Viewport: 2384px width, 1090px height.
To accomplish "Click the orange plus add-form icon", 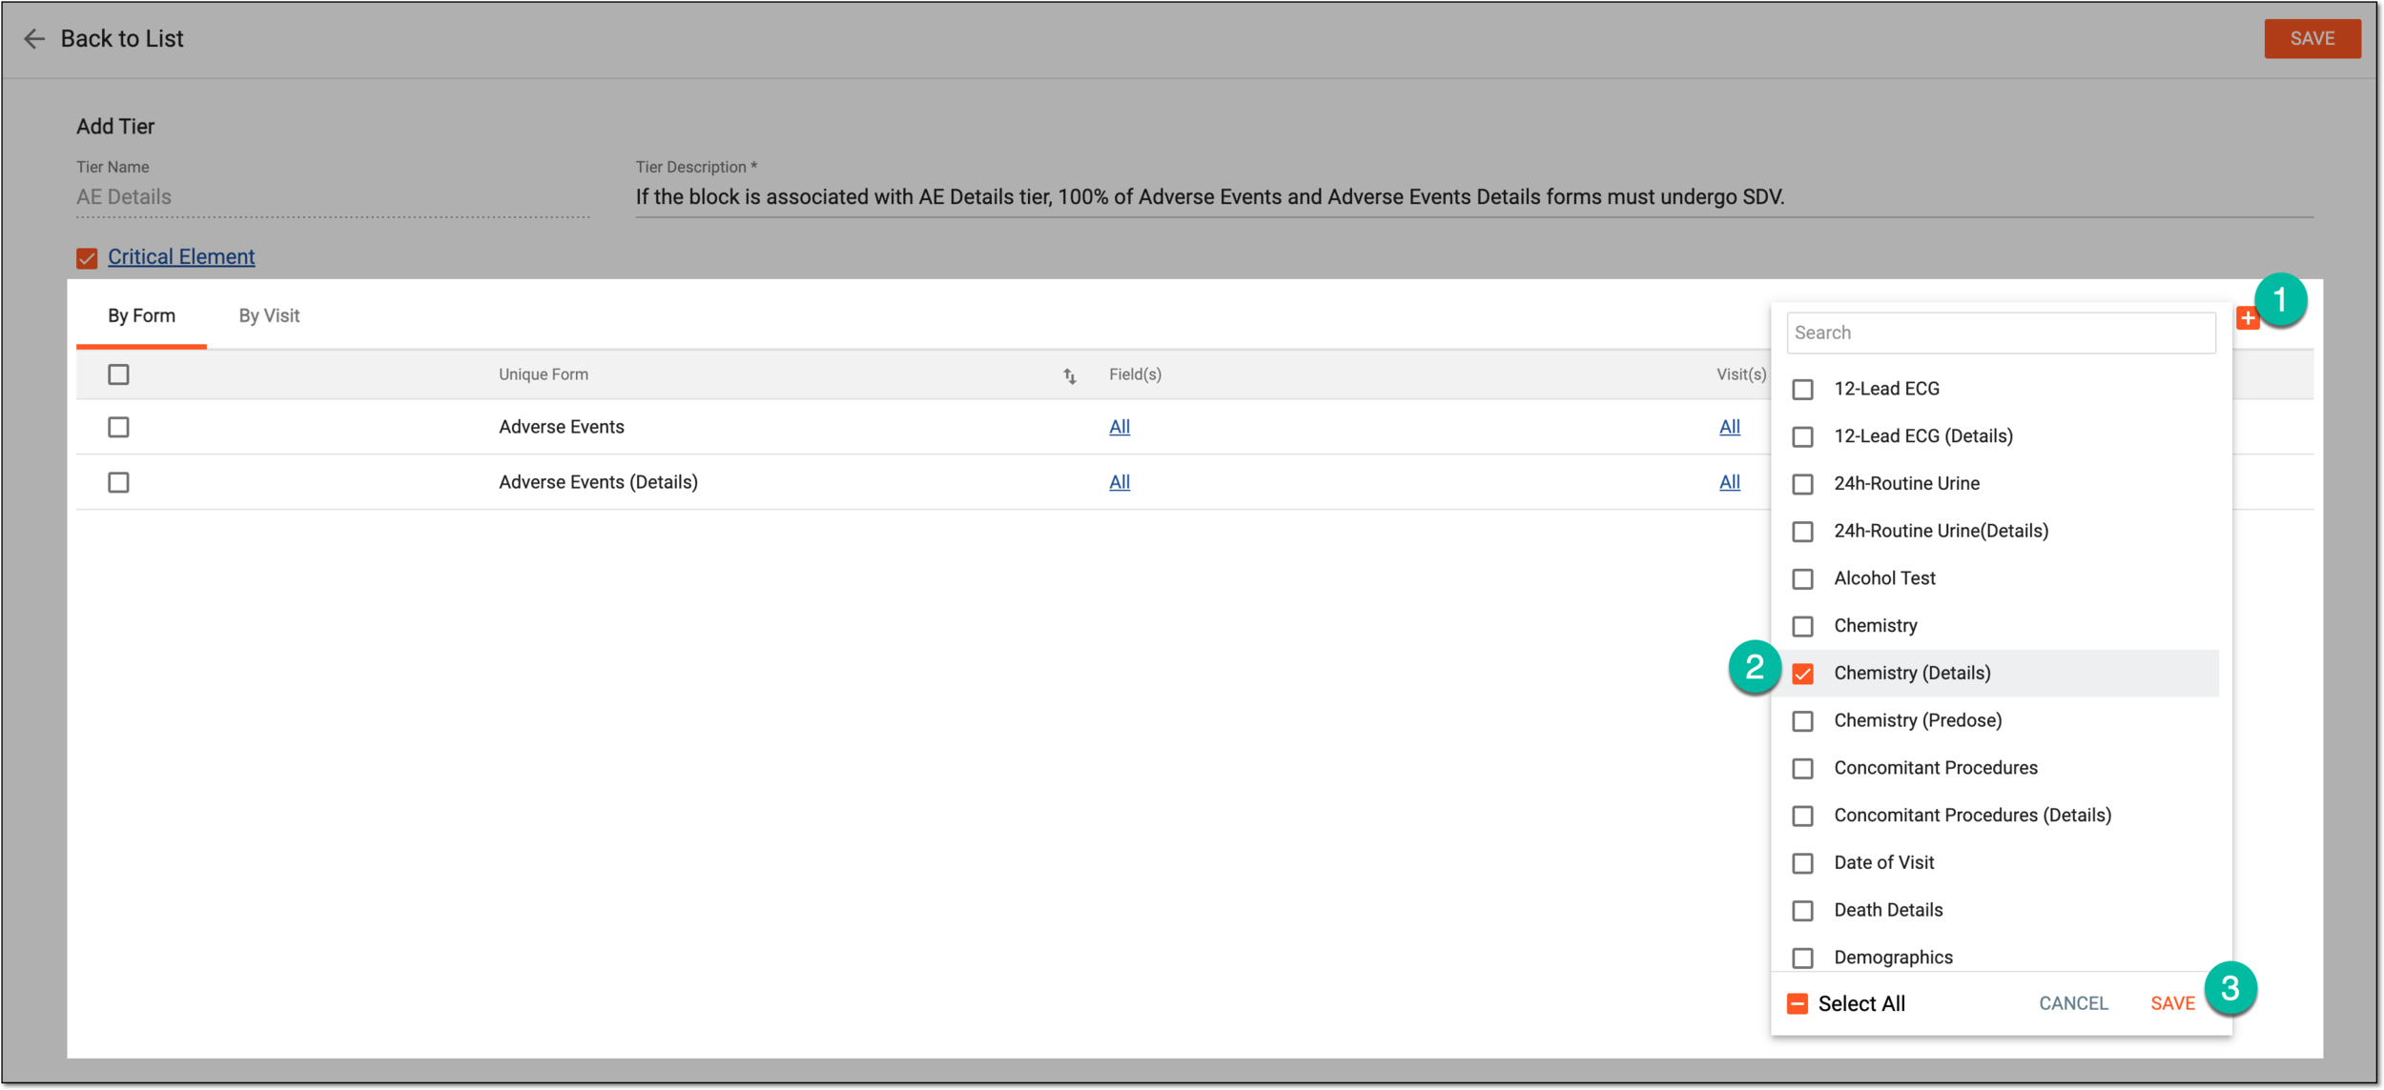I will pos(2248,318).
